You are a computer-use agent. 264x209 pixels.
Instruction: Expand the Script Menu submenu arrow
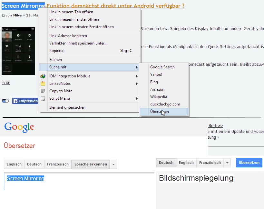(x=137, y=98)
